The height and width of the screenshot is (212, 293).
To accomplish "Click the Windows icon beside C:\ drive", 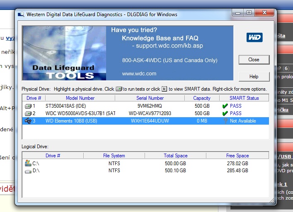I will (28, 164).
